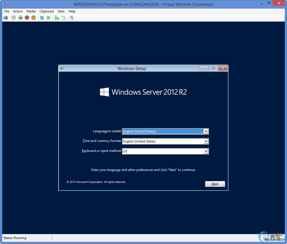Screen dimensions: 287x244
Task: Close the Windows Setup dialog
Action: [223, 68]
